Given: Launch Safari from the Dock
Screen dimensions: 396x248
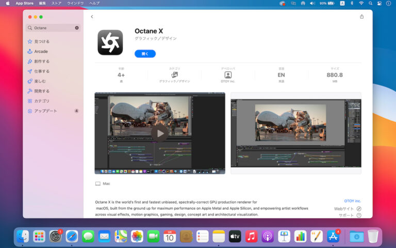Looking at the screenshot, I should pos(72,236).
